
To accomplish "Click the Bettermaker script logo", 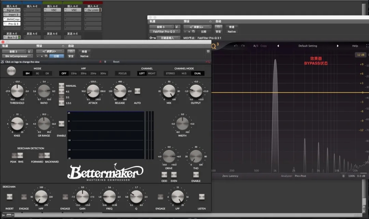I will click(105, 172).
